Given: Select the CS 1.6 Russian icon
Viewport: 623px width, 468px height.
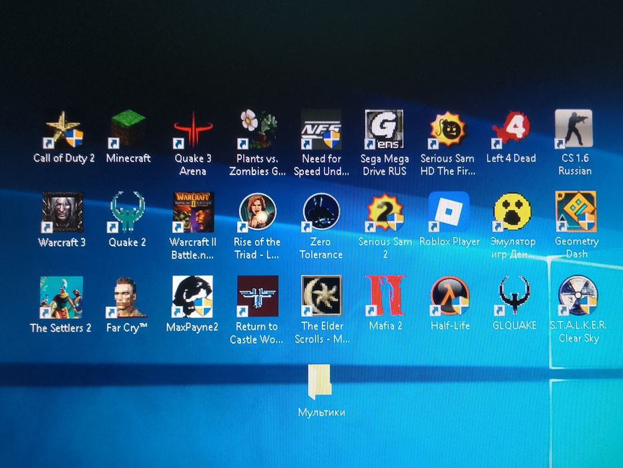Looking at the screenshot, I should click(574, 129).
